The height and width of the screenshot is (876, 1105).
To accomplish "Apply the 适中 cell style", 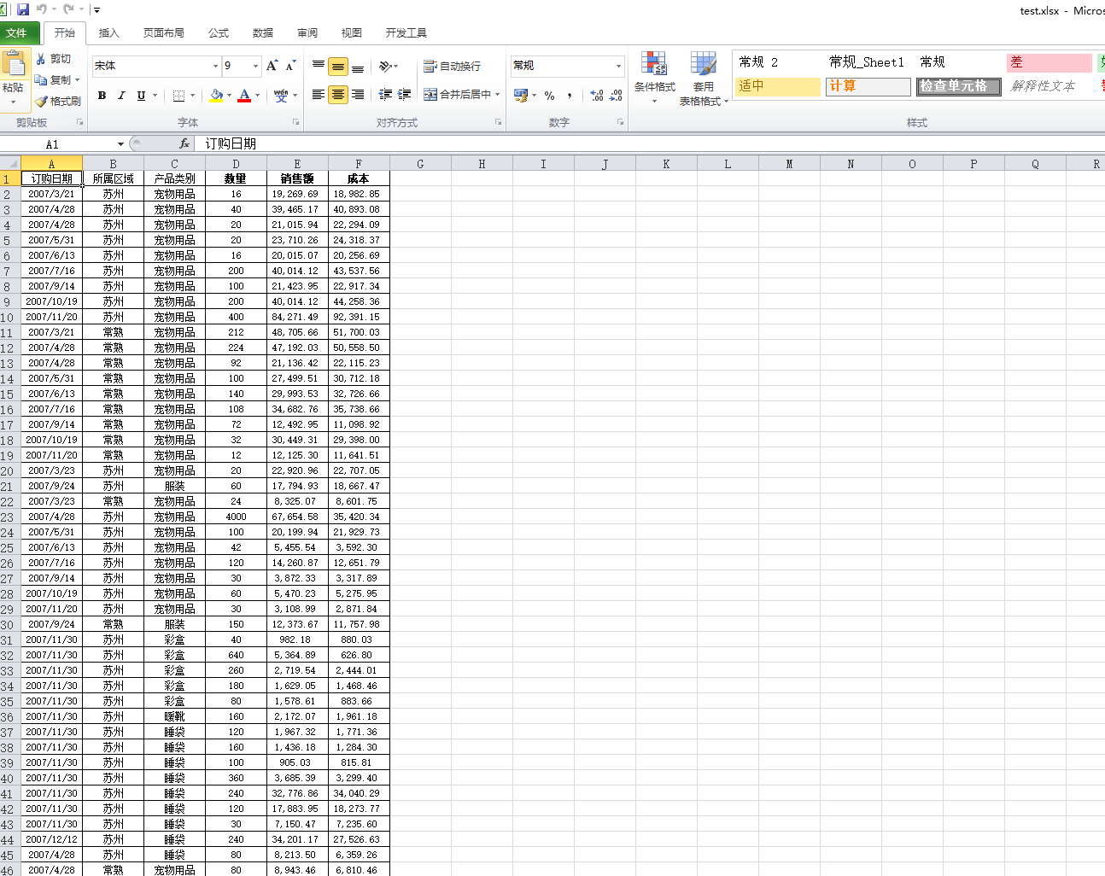I will [777, 86].
